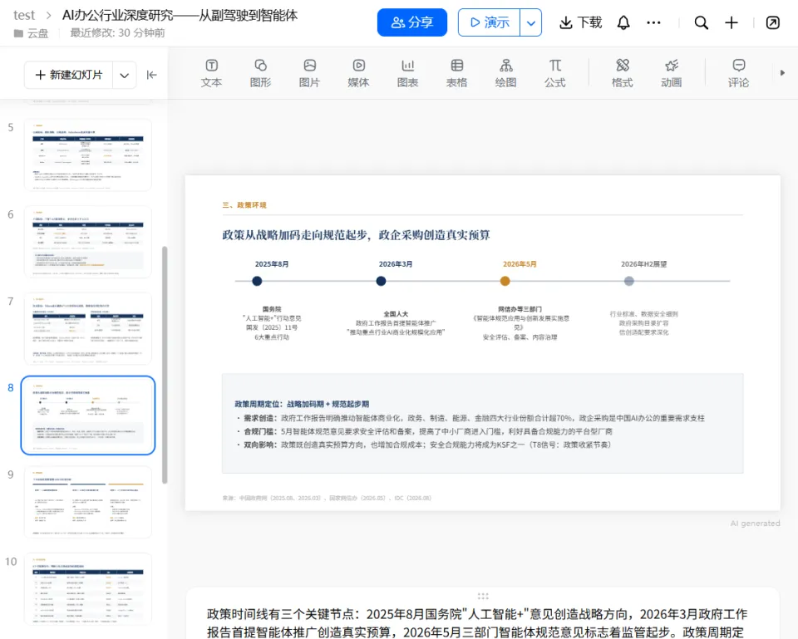Click the source citation footer text
The width and height of the screenshot is (798, 639).
(x=327, y=498)
